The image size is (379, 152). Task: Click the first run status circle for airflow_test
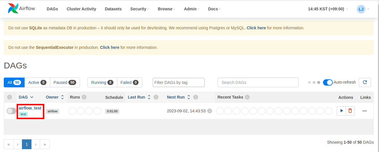pos(72,111)
